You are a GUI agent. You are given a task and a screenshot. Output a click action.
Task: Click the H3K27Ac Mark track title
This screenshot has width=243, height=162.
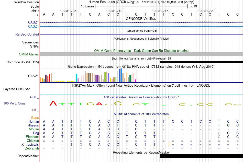click(141, 86)
